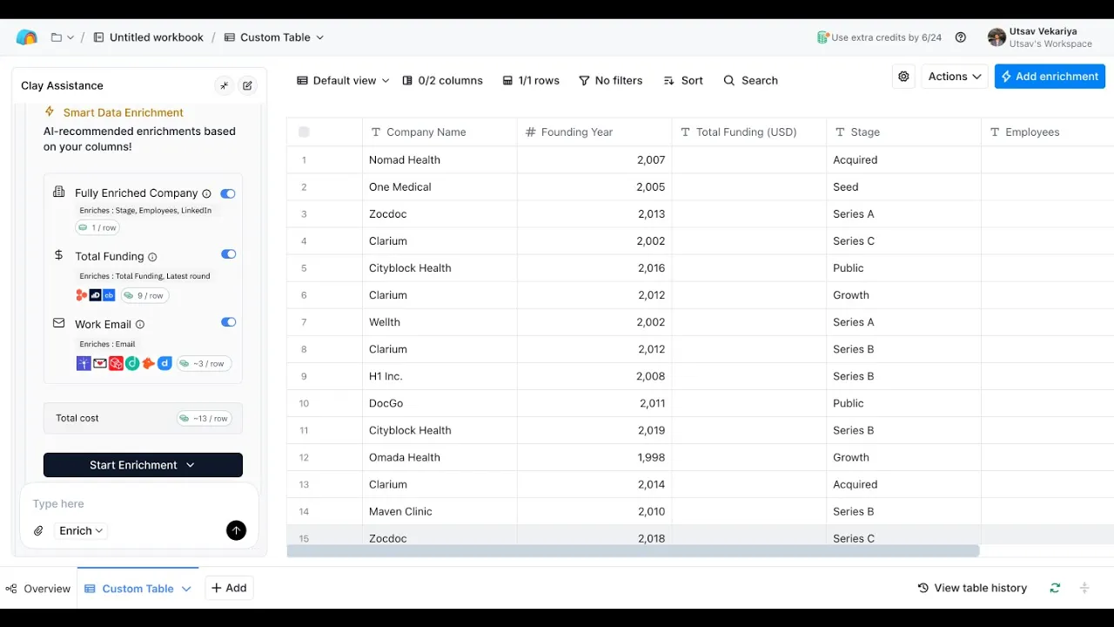Select the Omada Health cell
The height and width of the screenshot is (627, 1114).
[x=440, y=457]
